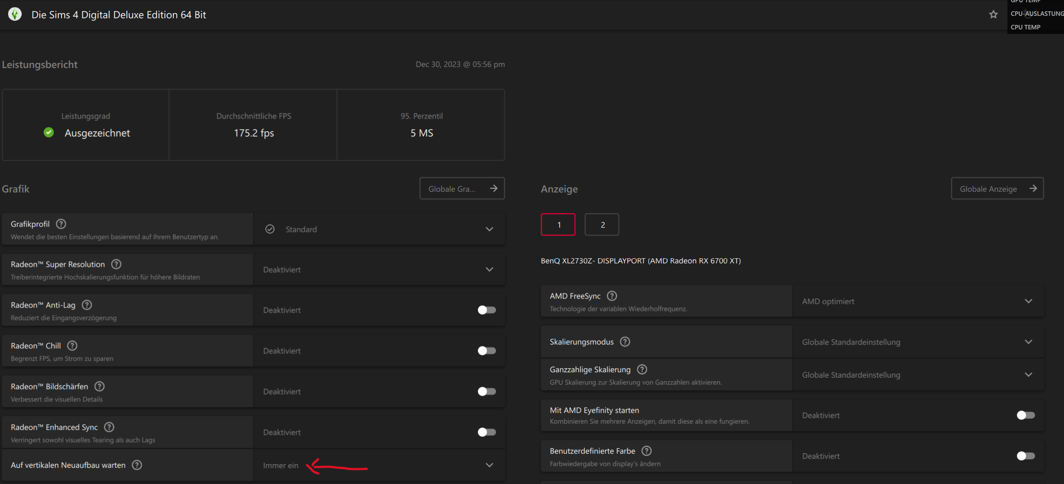1064x484 pixels.
Task: Open help for AMD FreeSync
Action: (x=612, y=296)
